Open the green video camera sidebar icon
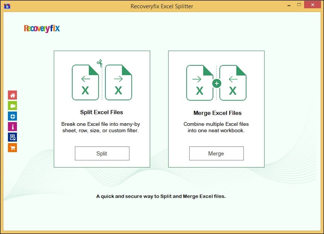The image size is (324, 234). [12, 106]
